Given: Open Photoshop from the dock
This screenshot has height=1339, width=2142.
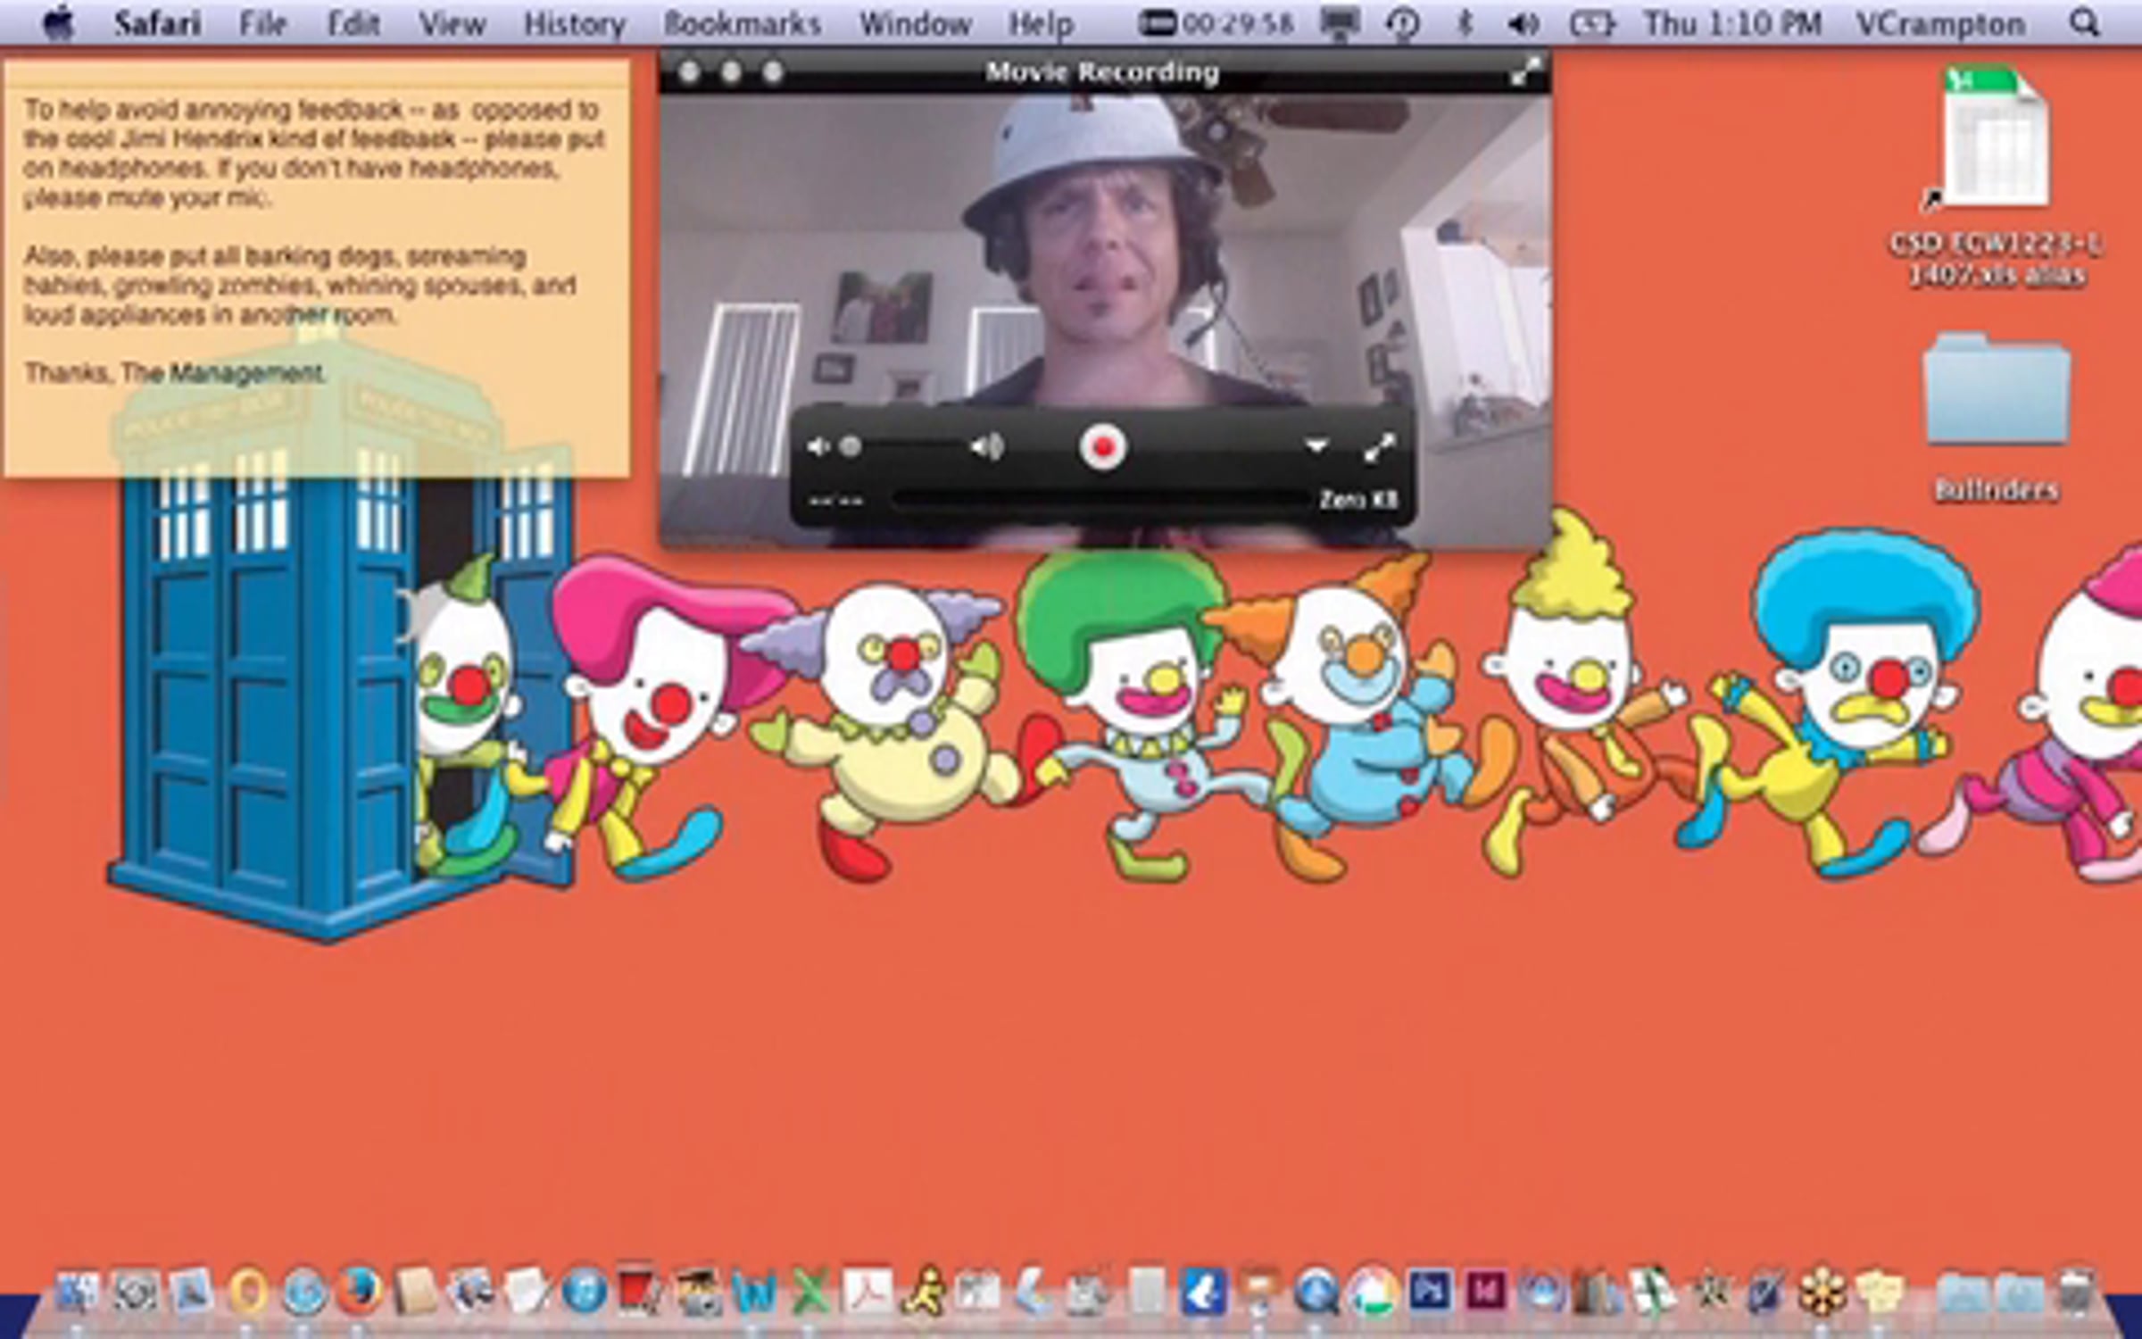Looking at the screenshot, I should tap(1430, 1291).
